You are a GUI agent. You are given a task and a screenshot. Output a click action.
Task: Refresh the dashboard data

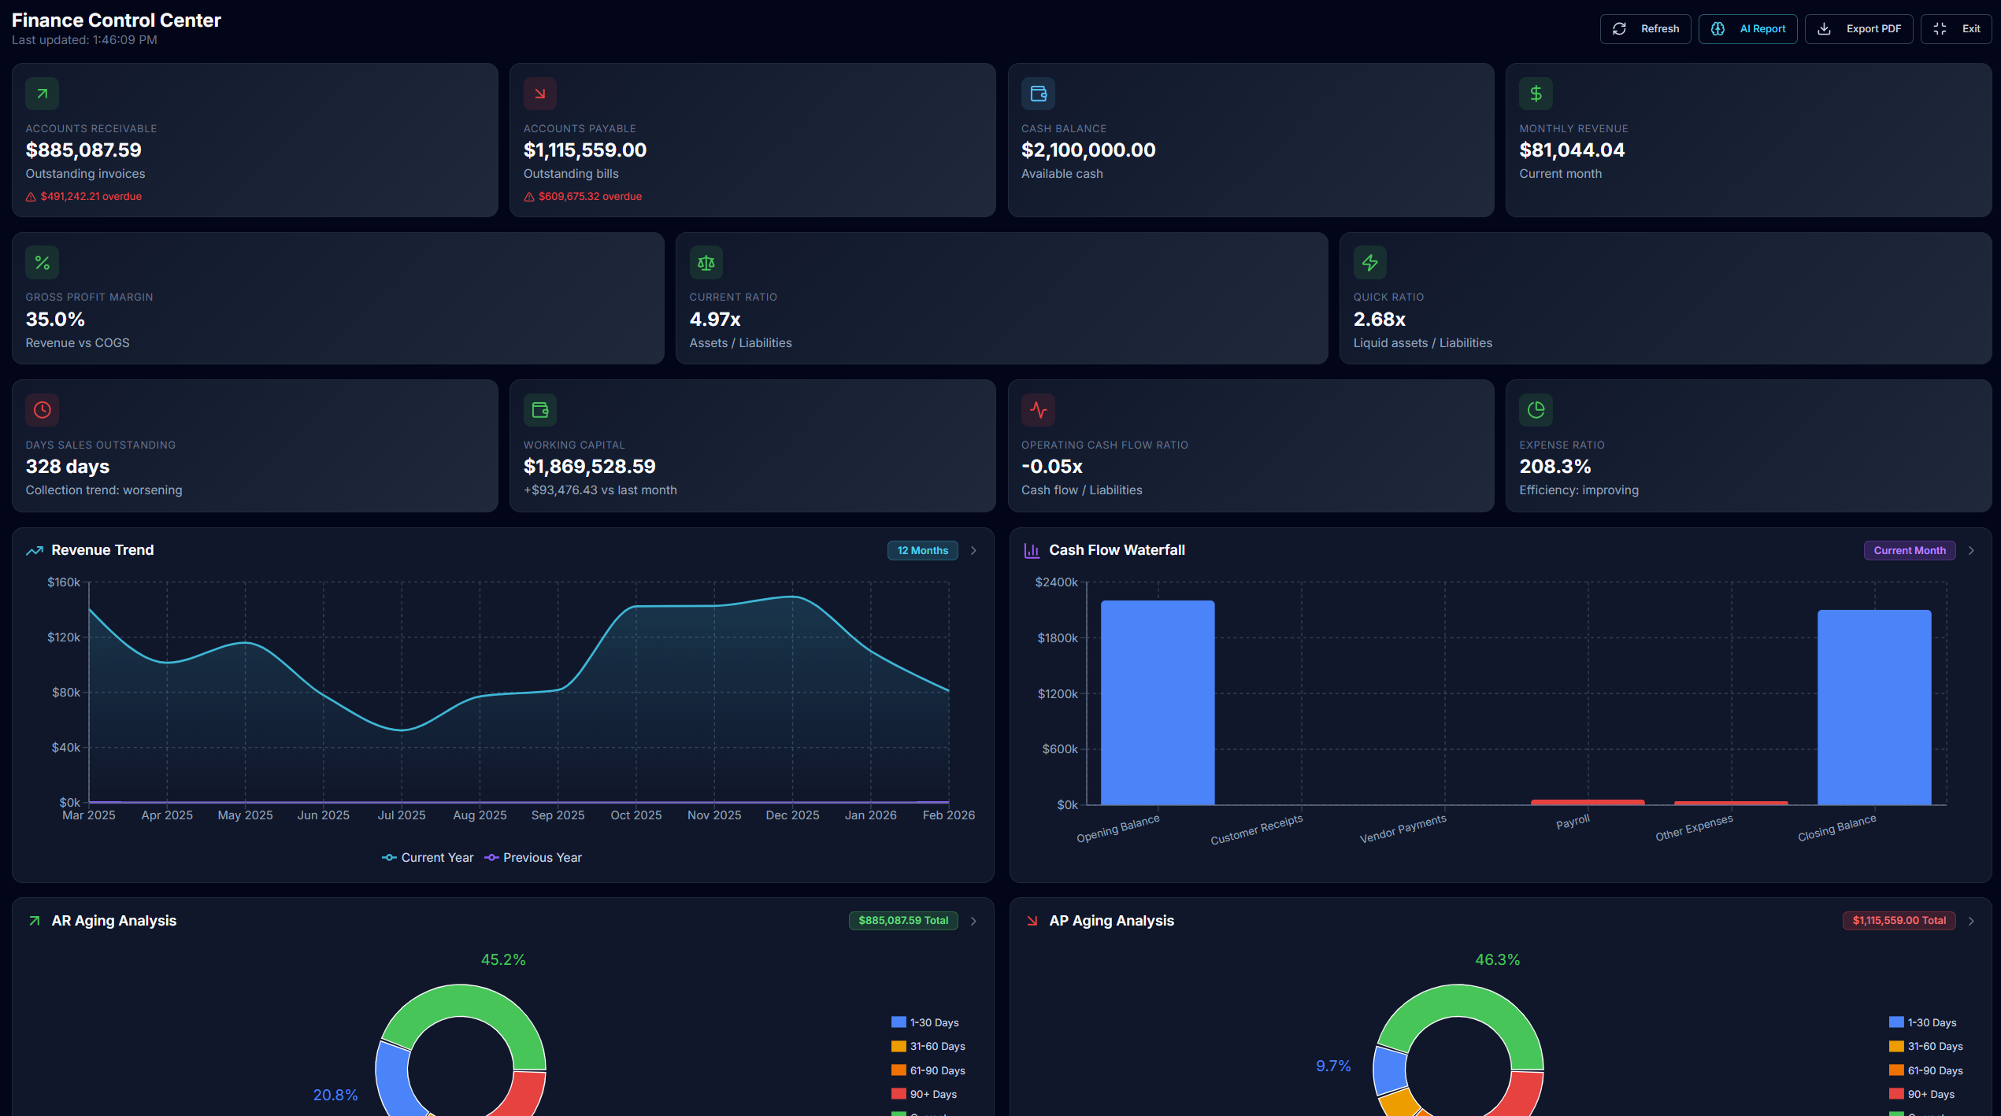(x=1645, y=29)
